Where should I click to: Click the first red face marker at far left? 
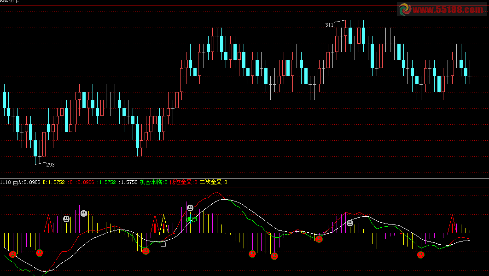(13, 254)
